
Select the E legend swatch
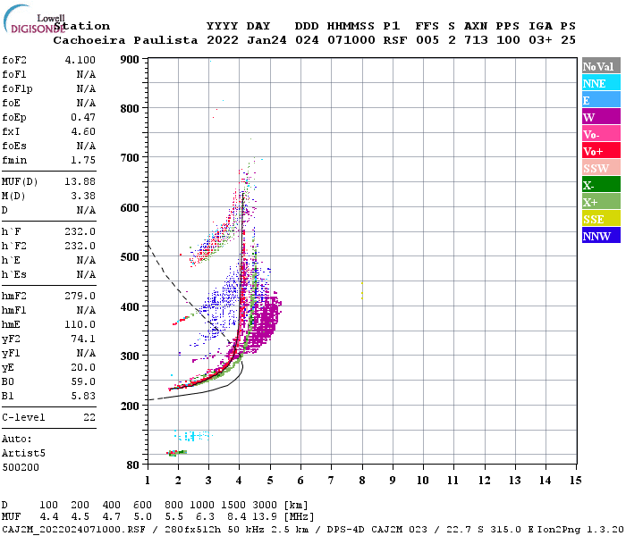click(601, 100)
